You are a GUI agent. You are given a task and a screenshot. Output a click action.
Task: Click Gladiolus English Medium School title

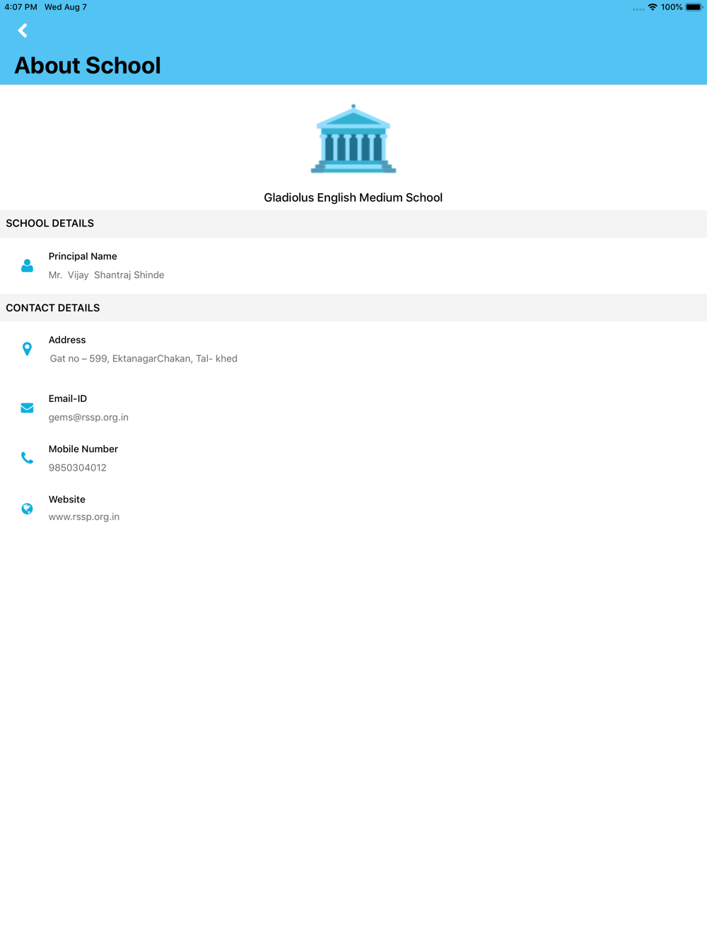[x=353, y=197]
